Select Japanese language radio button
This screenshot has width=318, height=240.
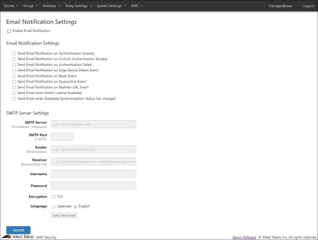point(54,207)
